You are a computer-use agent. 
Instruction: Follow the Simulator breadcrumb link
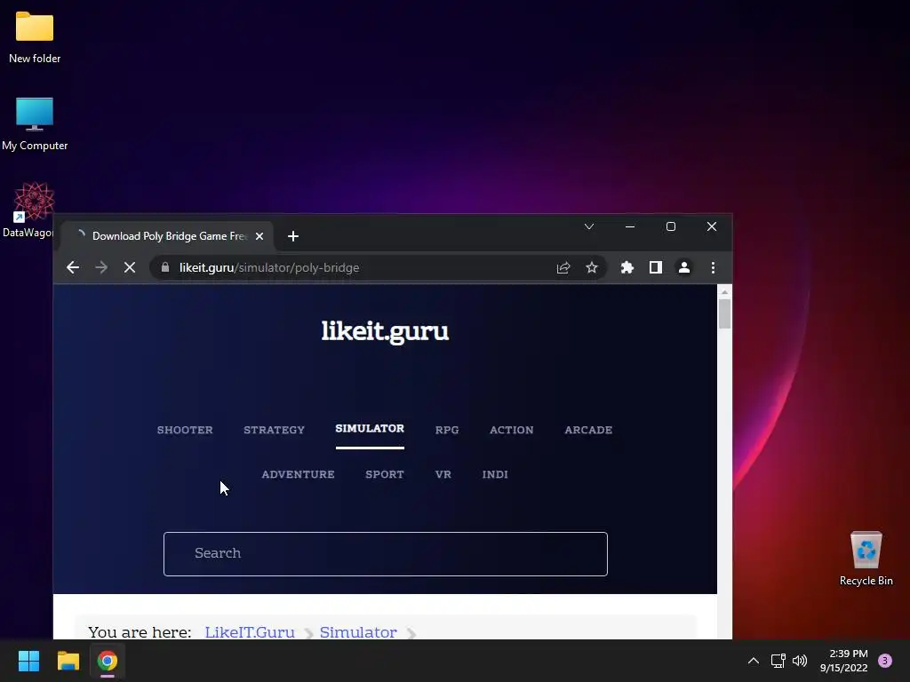click(x=358, y=631)
